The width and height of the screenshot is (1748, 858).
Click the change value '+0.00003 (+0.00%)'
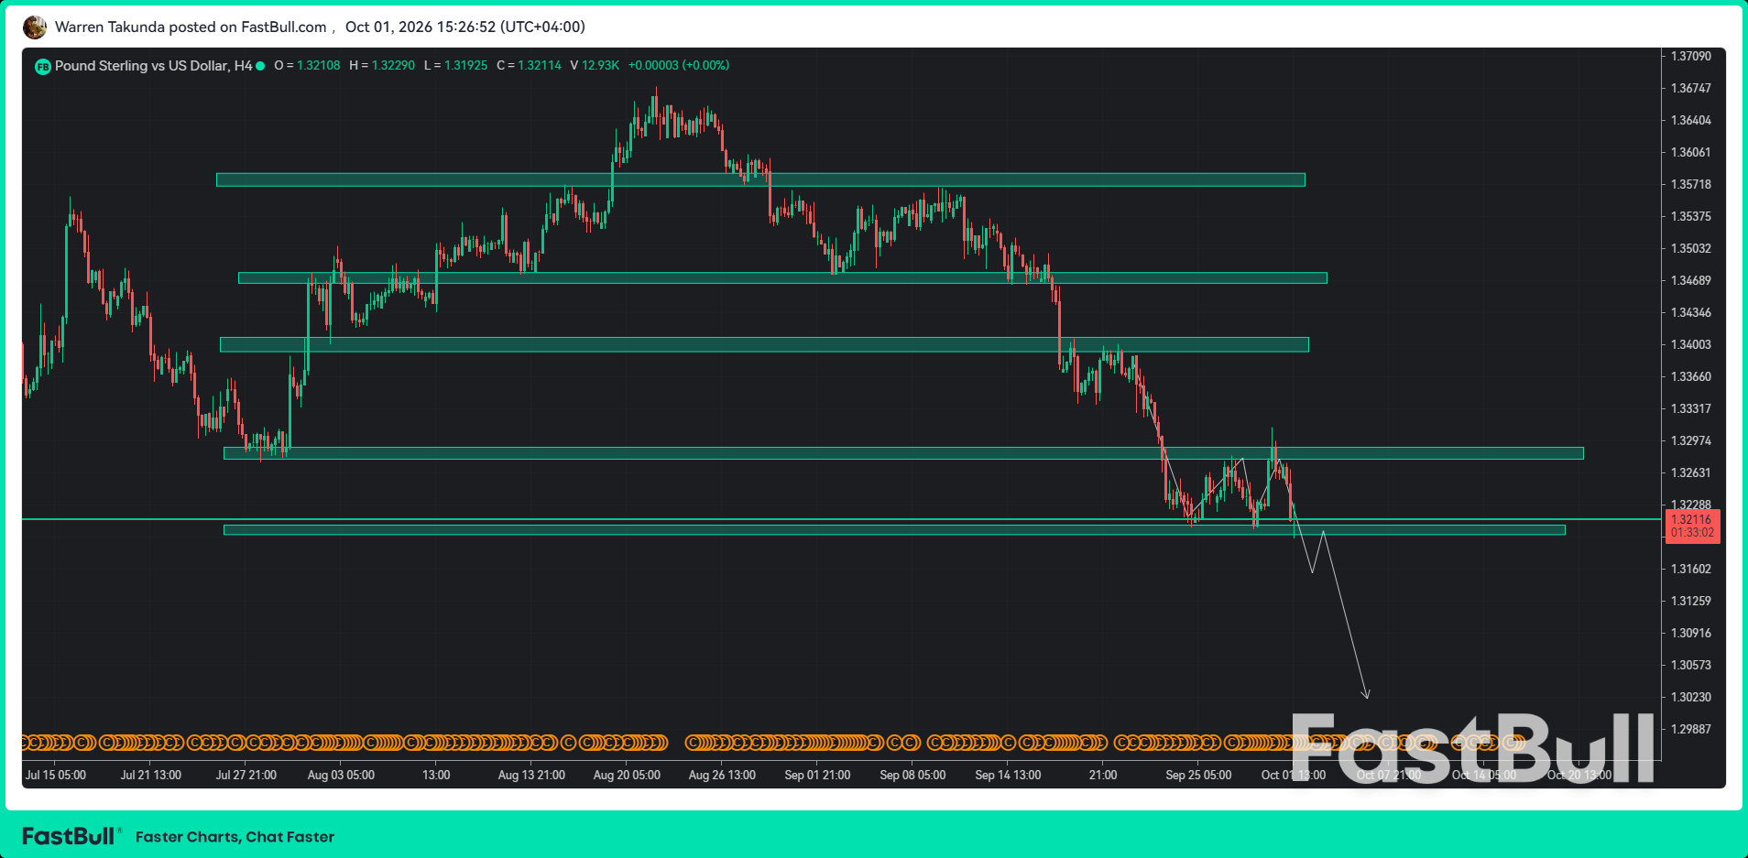[x=679, y=66]
